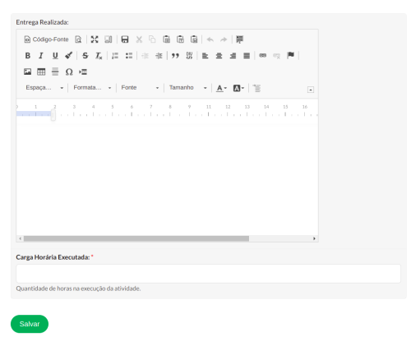
Task: Open the Espaça... dropdown
Action: click(x=44, y=88)
